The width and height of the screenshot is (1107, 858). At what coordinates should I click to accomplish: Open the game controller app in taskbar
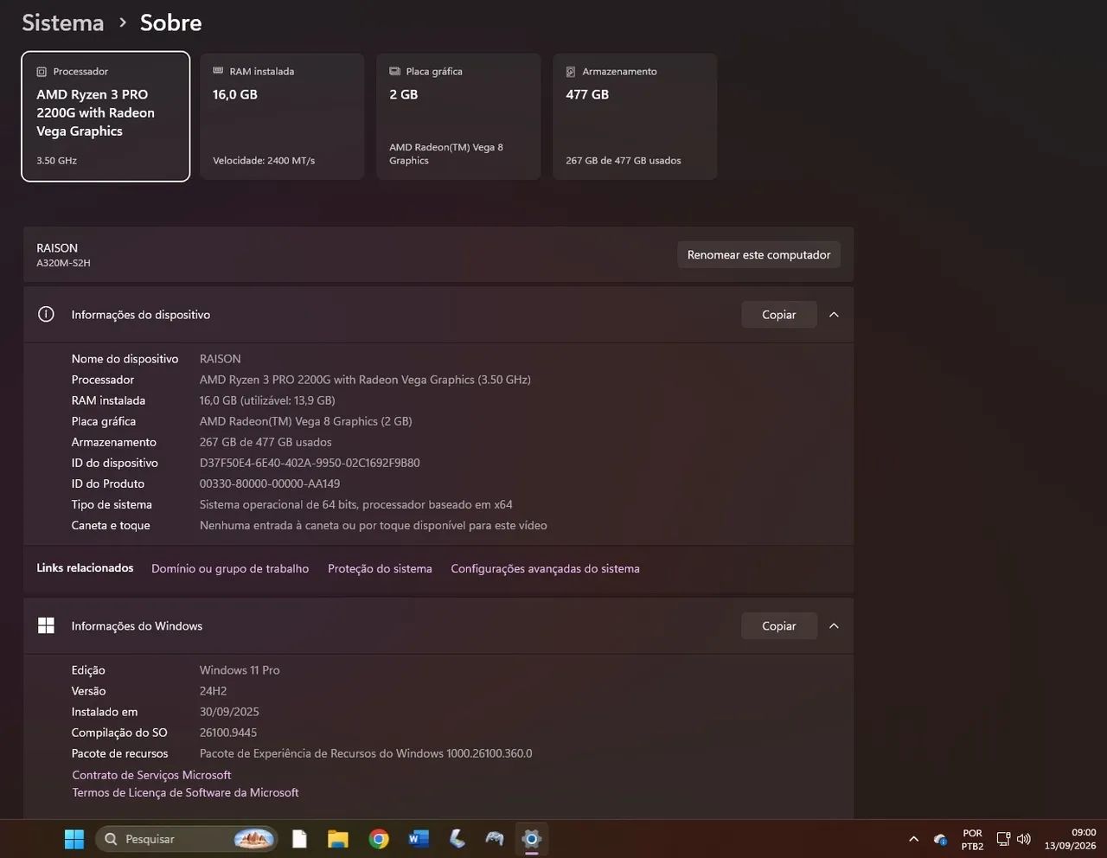coord(495,839)
